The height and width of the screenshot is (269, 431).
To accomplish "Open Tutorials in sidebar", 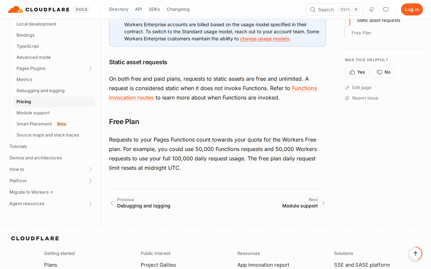I will [18, 147].
